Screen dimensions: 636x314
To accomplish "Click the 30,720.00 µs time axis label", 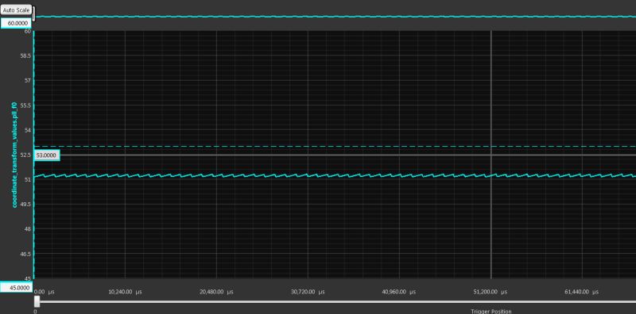I will (x=308, y=292).
